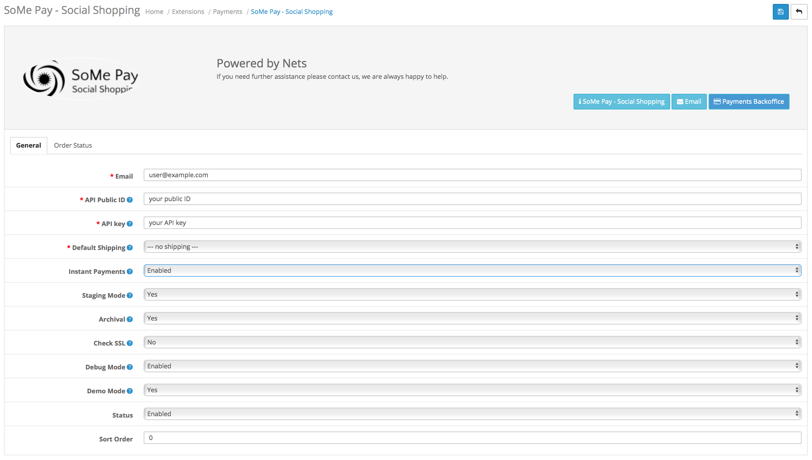812x460 pixels.
Task: Open the Debug Mode dropdown
Action: pos(472,366)
